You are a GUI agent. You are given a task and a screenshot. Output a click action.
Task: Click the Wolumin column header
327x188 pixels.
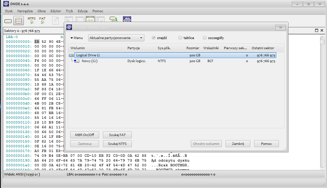point(97,48)
